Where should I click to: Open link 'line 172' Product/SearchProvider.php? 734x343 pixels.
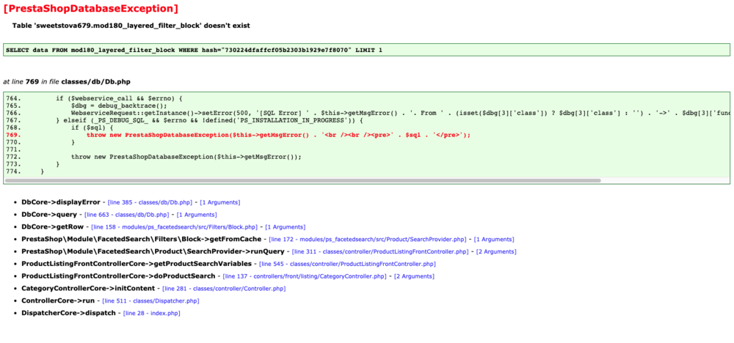(x=368, y=239)
